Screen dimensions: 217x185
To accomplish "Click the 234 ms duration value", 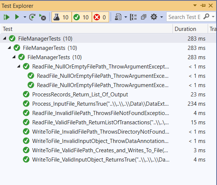I will click(x=196, y=104).
